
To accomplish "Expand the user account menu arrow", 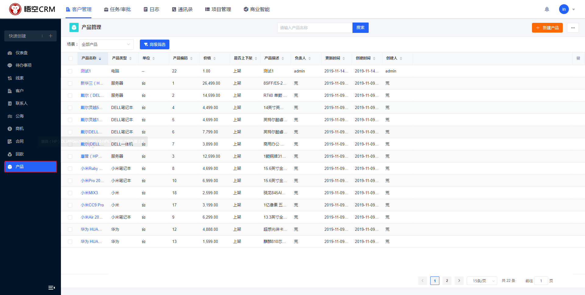I will click(573, 9).
